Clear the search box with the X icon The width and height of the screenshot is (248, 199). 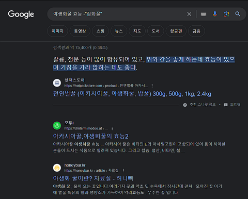(189, 14)
